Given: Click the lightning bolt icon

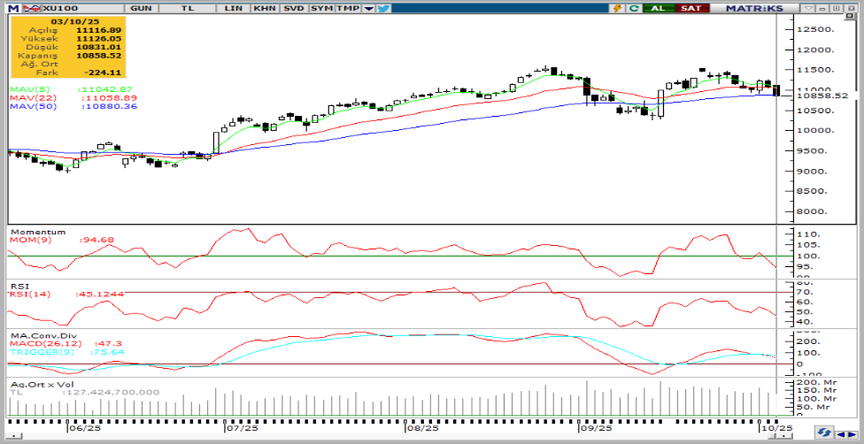Looking at the screenshot, I should click(x=616, y=8).
